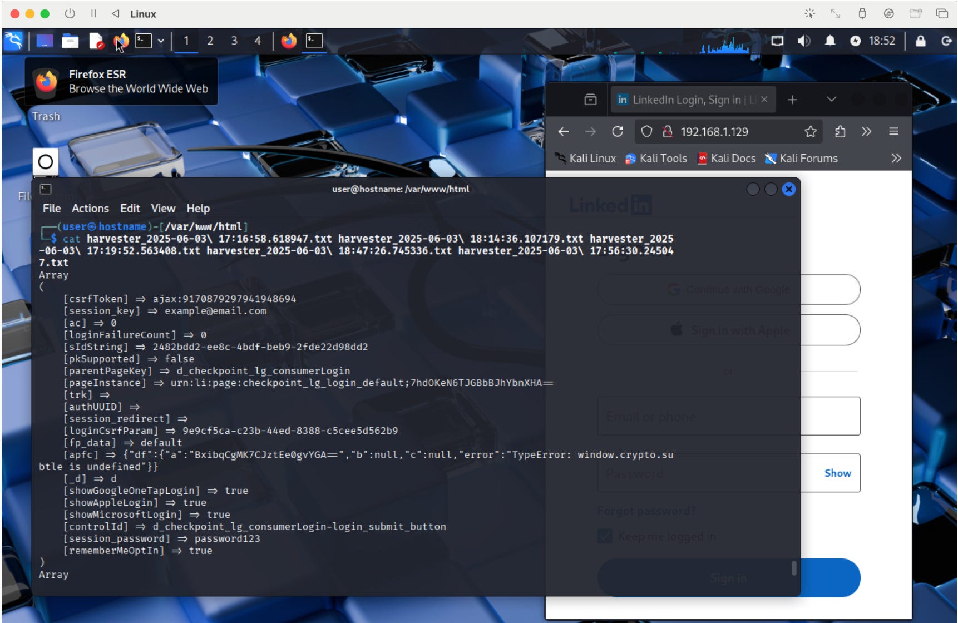Open the file manager from Kali panel

[70, 41]
